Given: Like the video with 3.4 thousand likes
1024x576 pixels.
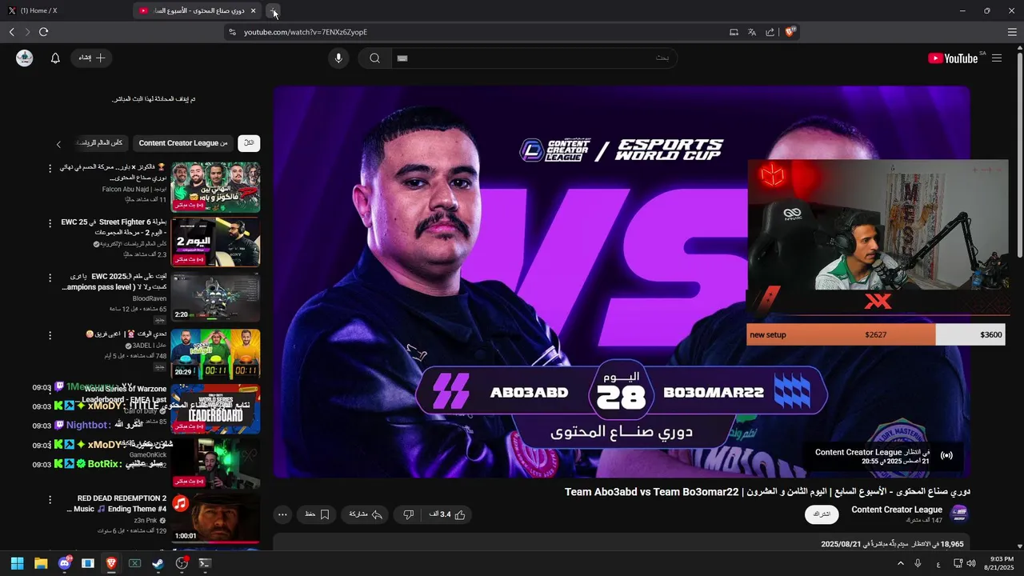Looking at the screenshot, I should point(448,514).
